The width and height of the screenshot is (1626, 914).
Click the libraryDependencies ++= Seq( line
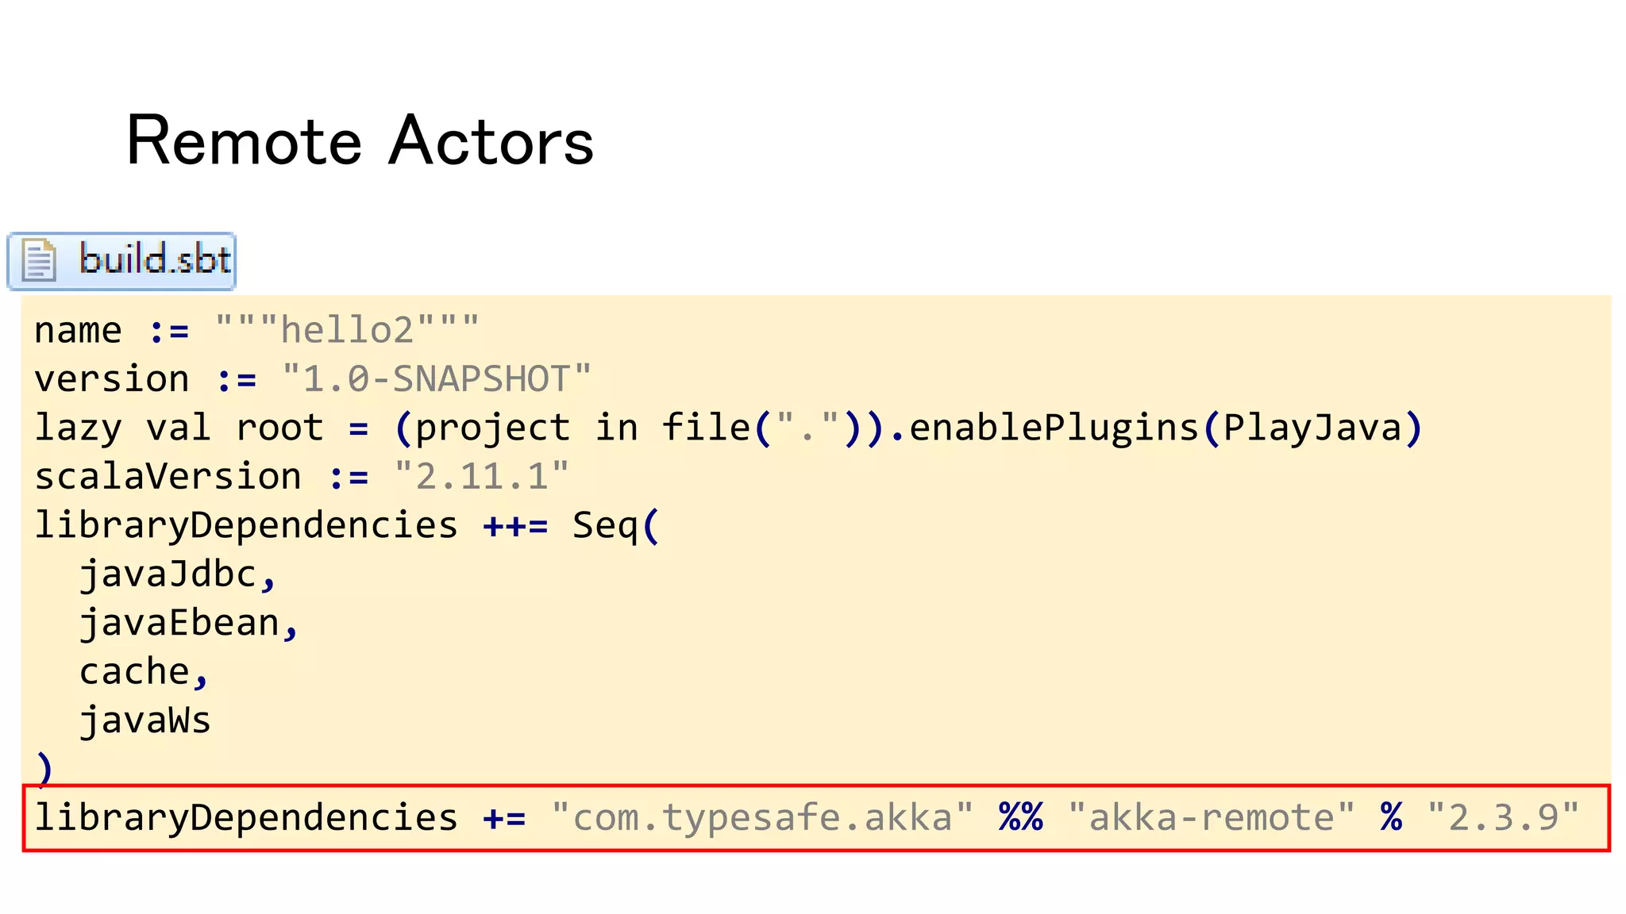click(x=347, y=526)
